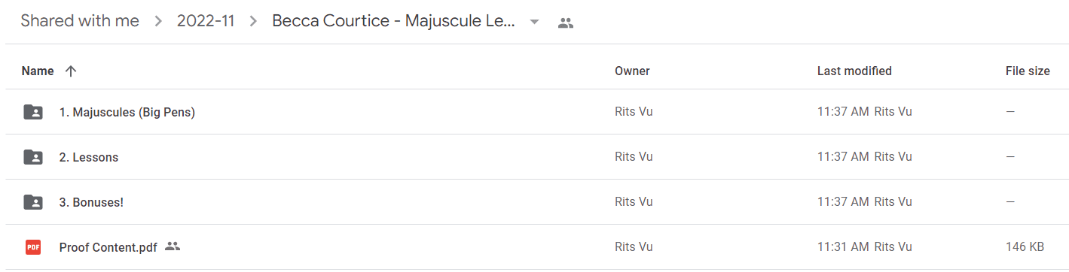1069x272 pixels.
Task: Click the File size column header
Action: point(1028,71)
